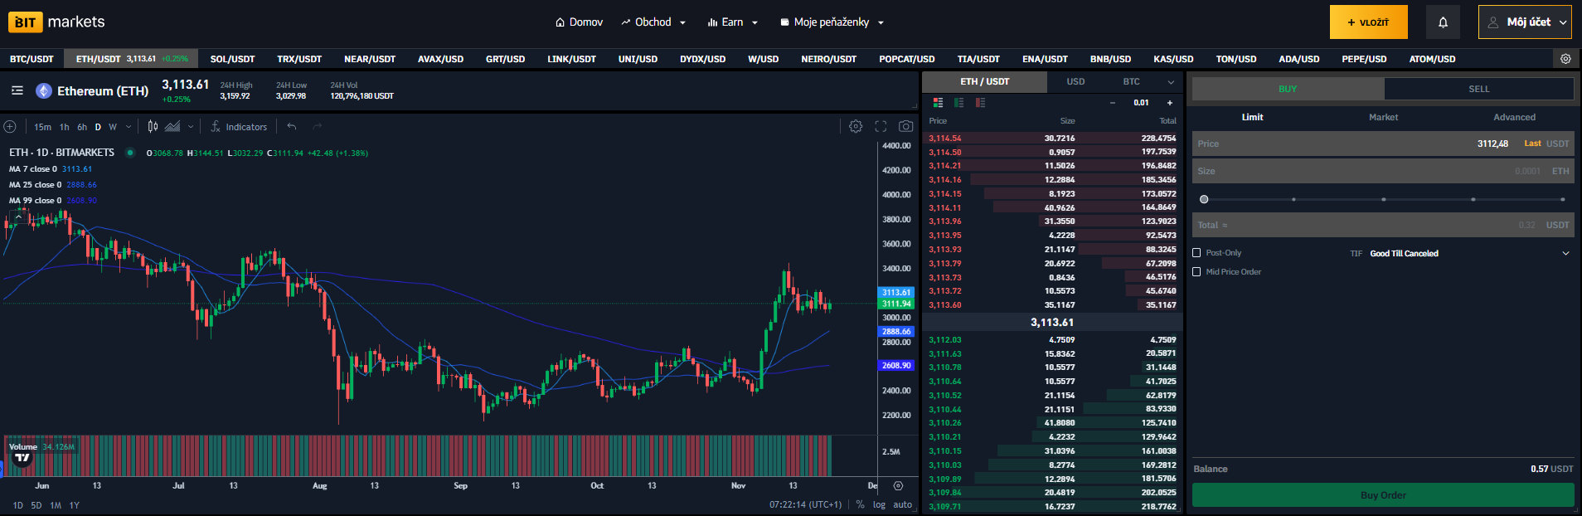Screen dimensions: 1582x516
Task: Take a chart snapshot with camera icon
Action: point(905,126)
